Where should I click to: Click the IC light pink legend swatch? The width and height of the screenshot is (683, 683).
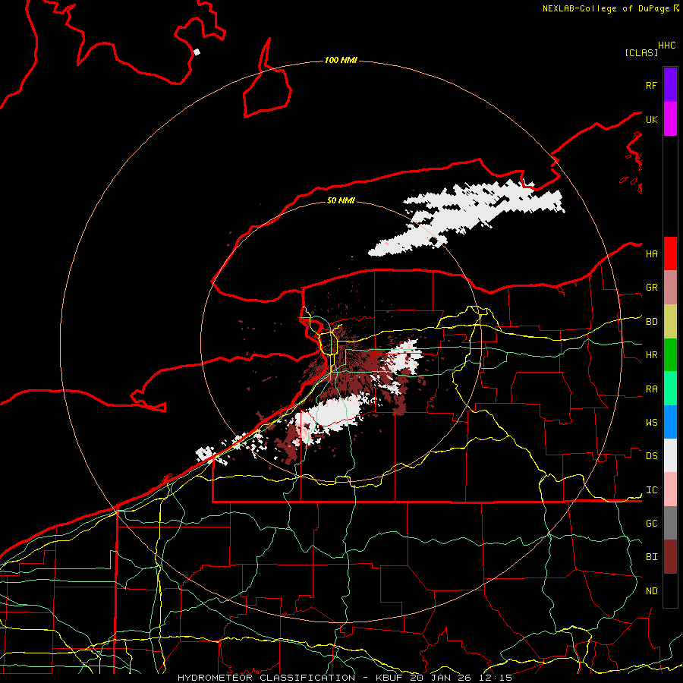pyautogui.click(x=670, y=489)
